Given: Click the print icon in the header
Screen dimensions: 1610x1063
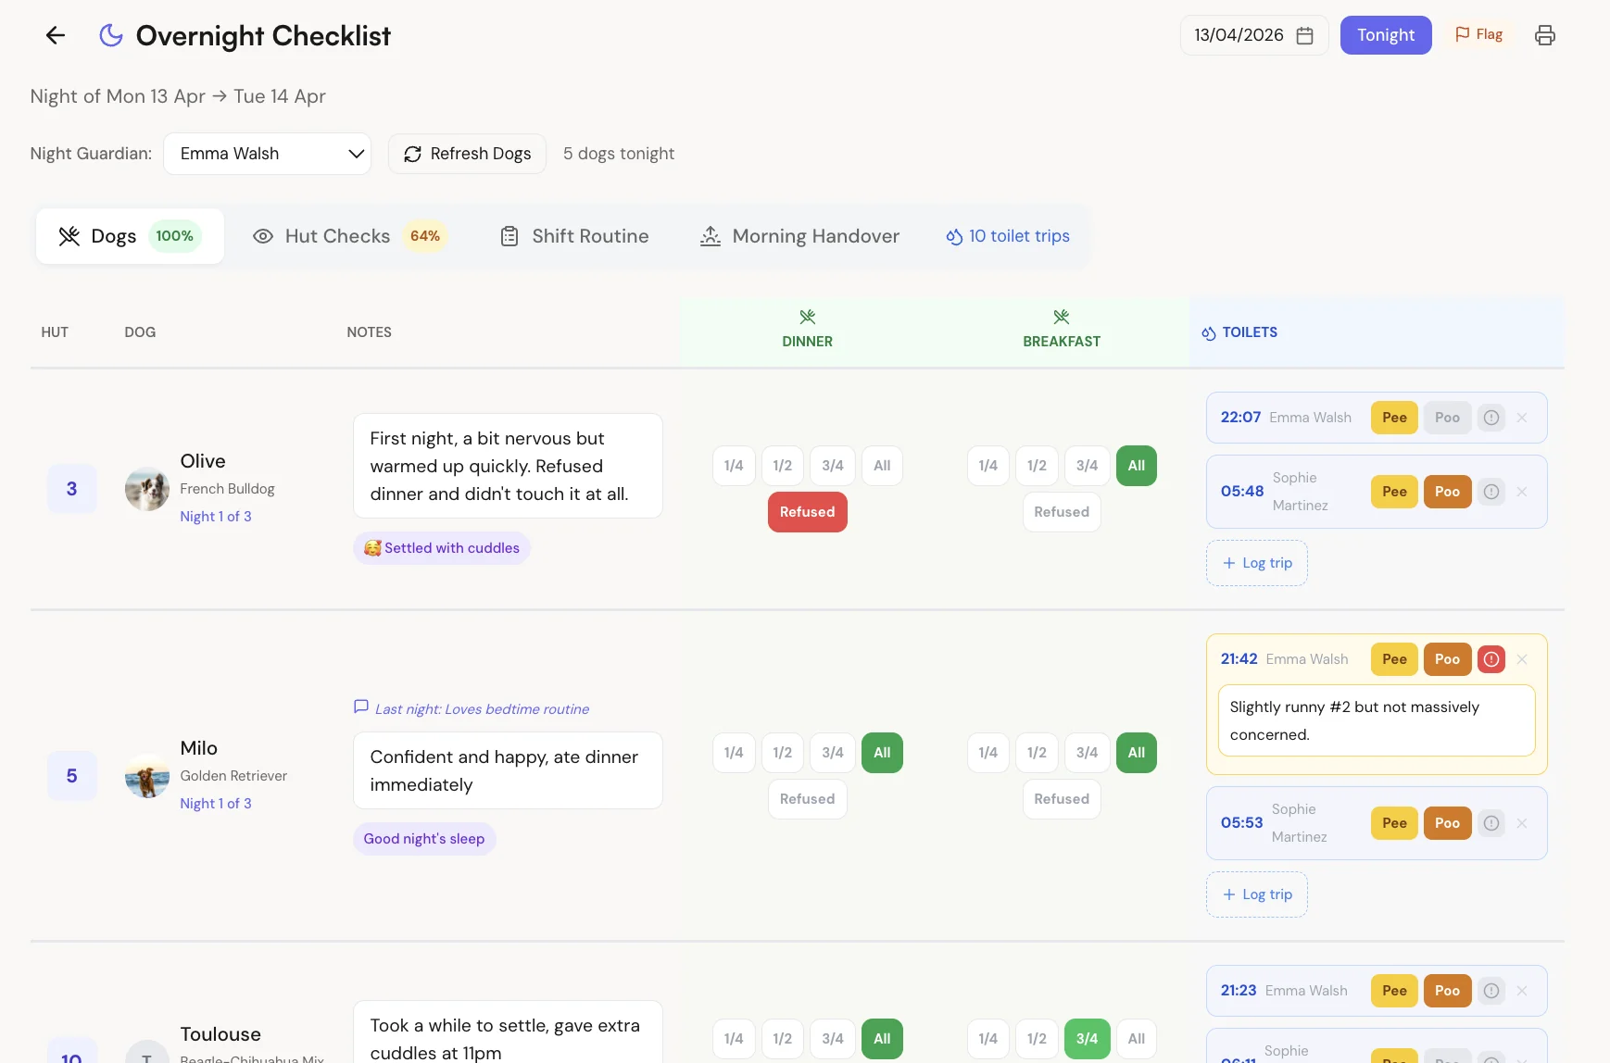Looking at the screenshot, I should (x=1545, y=35).
